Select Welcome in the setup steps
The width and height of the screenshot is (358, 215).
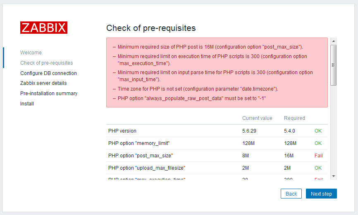31,53
